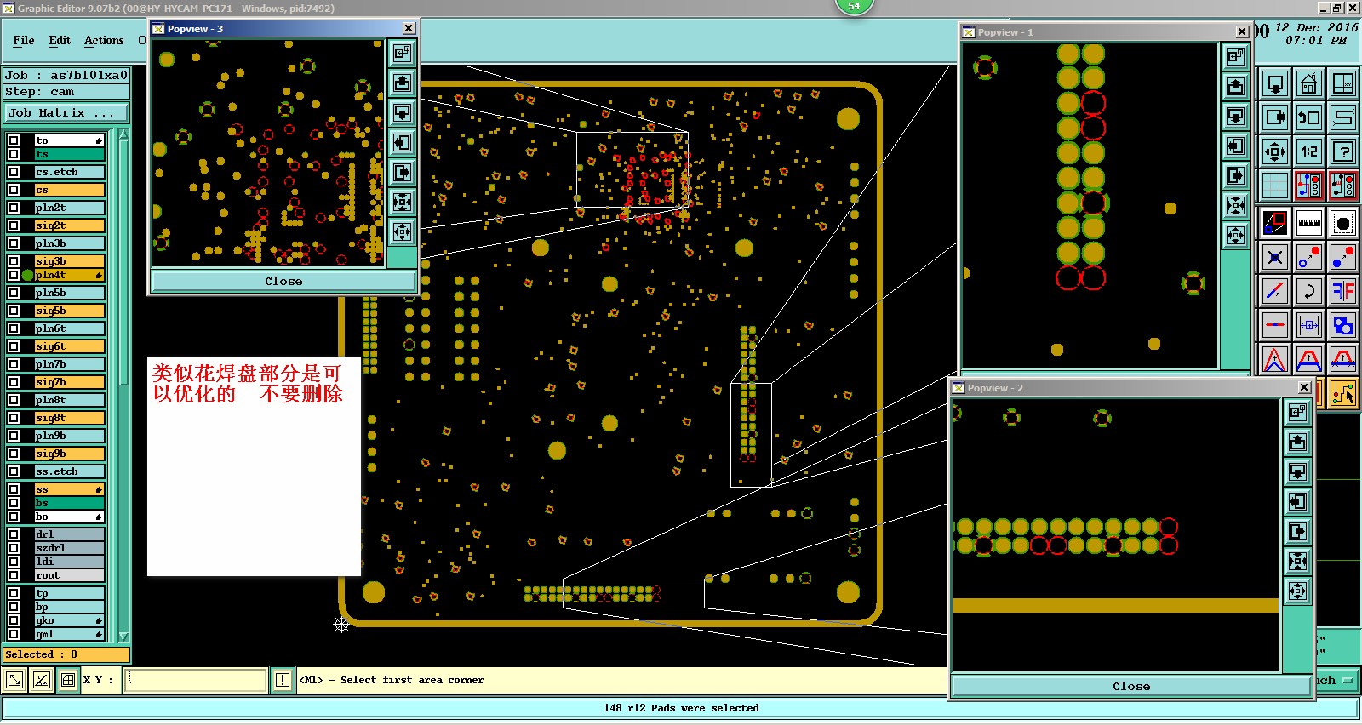Select the blue overlapping shapes icon
Viewport: 1362px width, 725px height.
click(x=1343, y=325)
